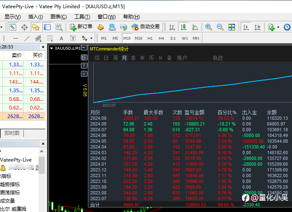Select the vertical line drawing tool

click(x=4, y=39)
